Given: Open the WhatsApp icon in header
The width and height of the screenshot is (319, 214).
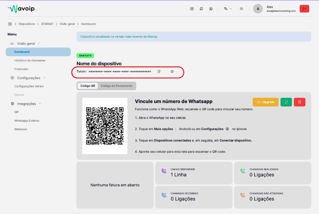Looking at the screenshot, I should point(211,9).
